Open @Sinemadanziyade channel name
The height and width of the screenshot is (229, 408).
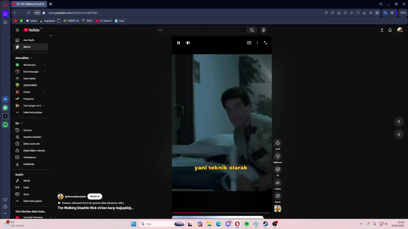click(x=75, y=197)
